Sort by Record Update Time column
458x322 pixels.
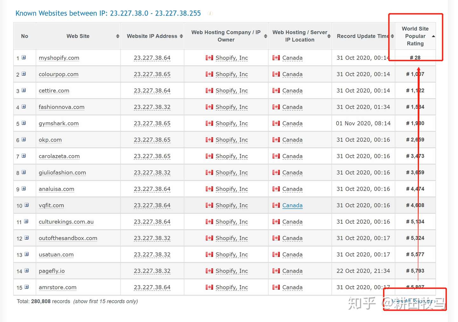(x=392, y=36)
